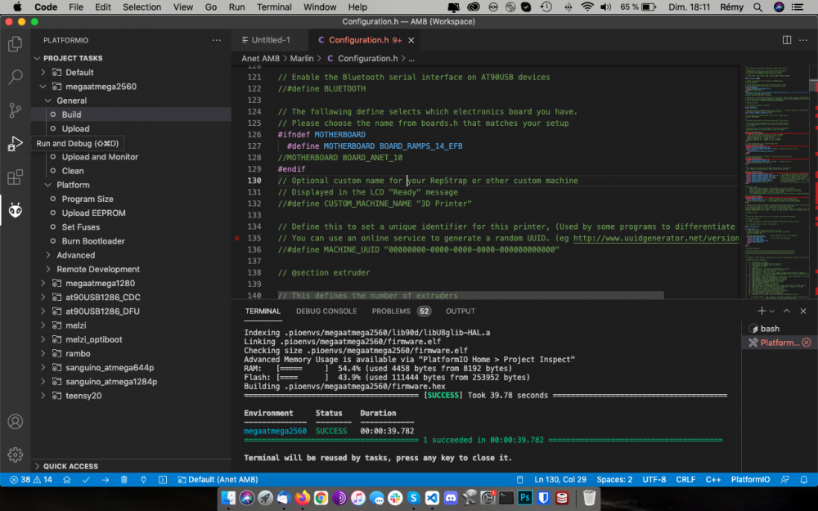Open the Extensions view in activity bar
The image size is (818, 511).
(x=15, y=177)
